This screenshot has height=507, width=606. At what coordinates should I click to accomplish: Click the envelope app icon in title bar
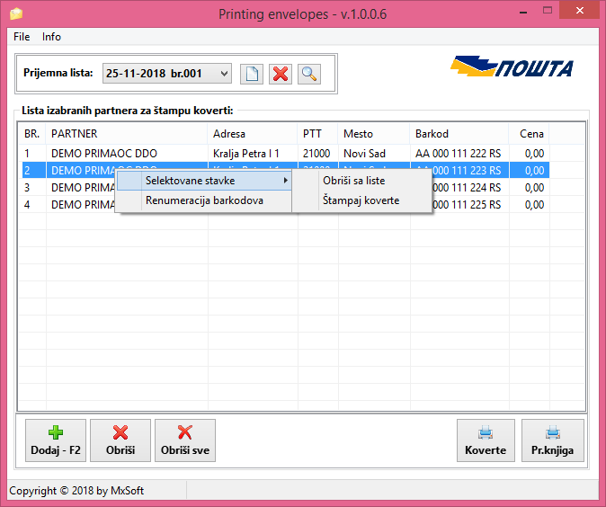click(x=16, y=13)
